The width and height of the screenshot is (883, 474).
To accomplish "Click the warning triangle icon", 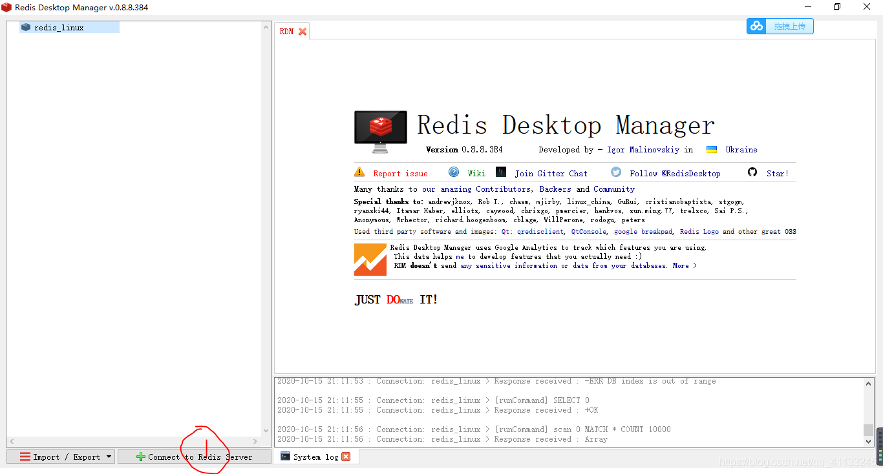I will [359, 172].
